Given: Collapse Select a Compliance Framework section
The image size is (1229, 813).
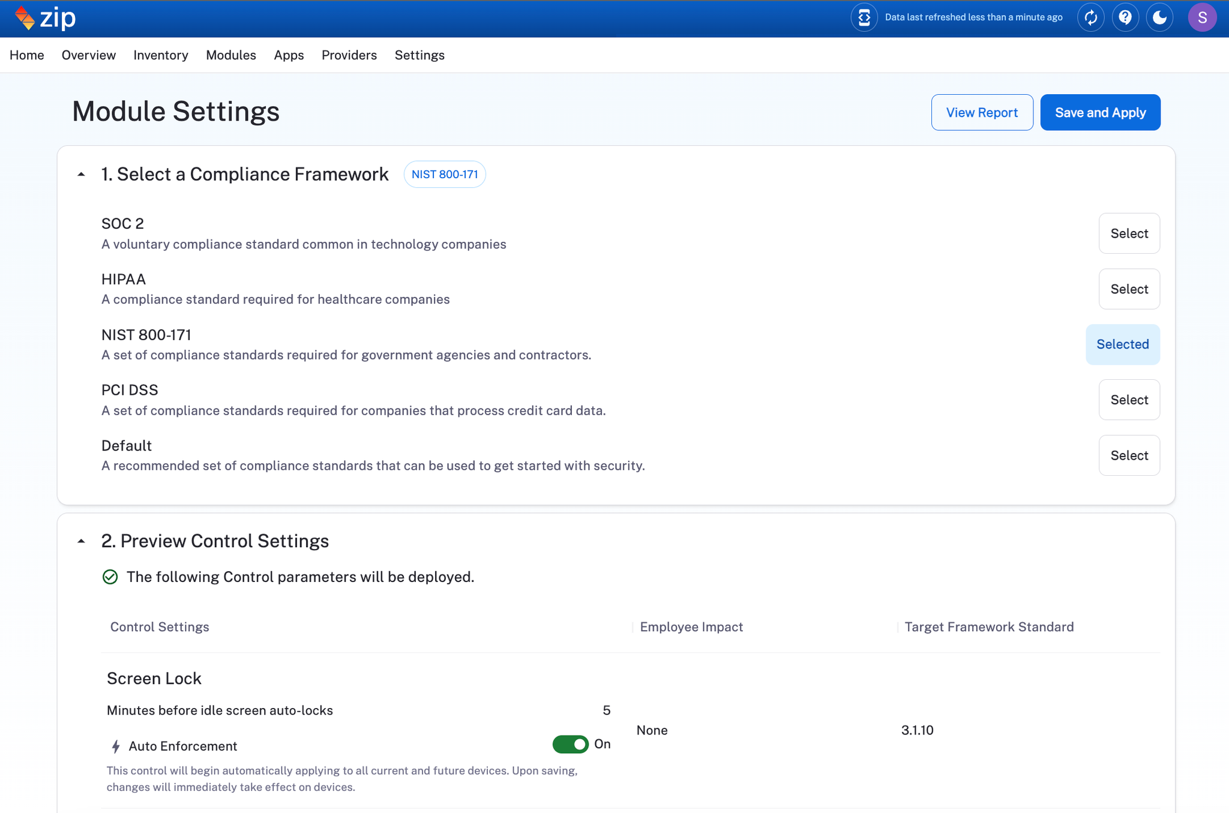Looking at the screenshot, I should 81,175.
